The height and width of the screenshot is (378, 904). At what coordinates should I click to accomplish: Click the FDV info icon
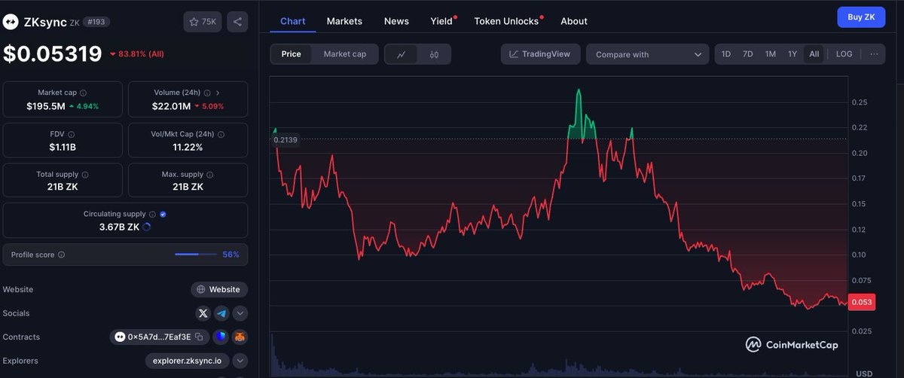coord(72,134)
